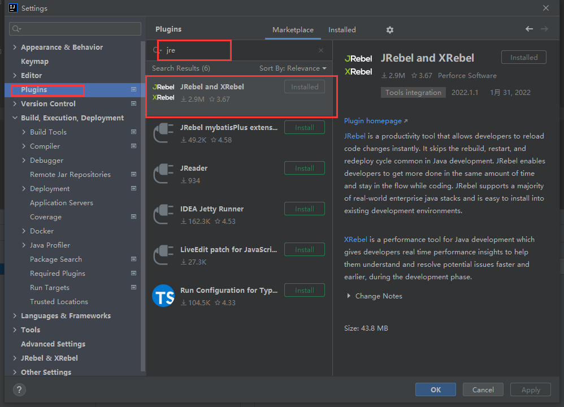Expand Languages & Frameworks node
The width and height of the screenshot is (564, 407).
[15, 315]
